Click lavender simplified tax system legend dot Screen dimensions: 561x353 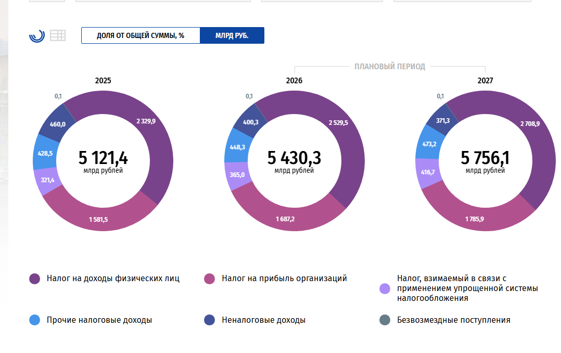coord(385,288)
